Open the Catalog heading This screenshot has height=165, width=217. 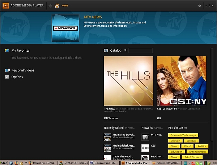(x=116, y=51)
